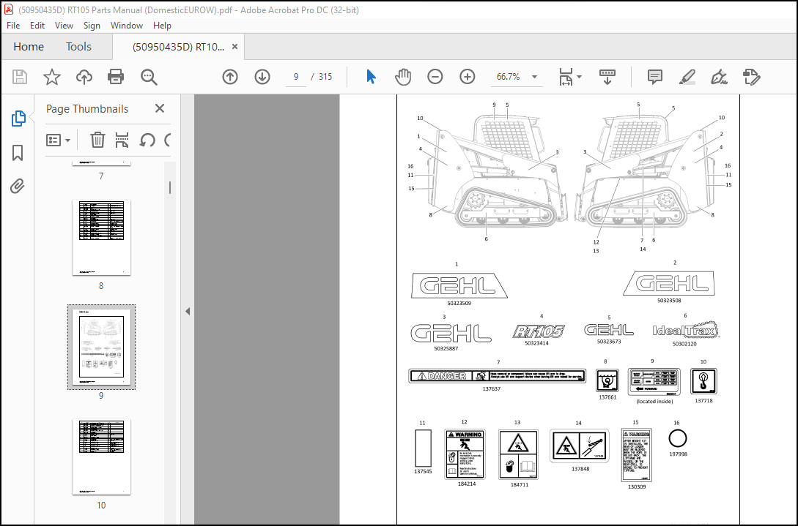Click the part number 50323509 text
The image size is (798, 526).
point(459,304)
